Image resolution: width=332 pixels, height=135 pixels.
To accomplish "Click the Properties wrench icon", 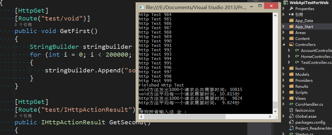I will coord(291,8).
